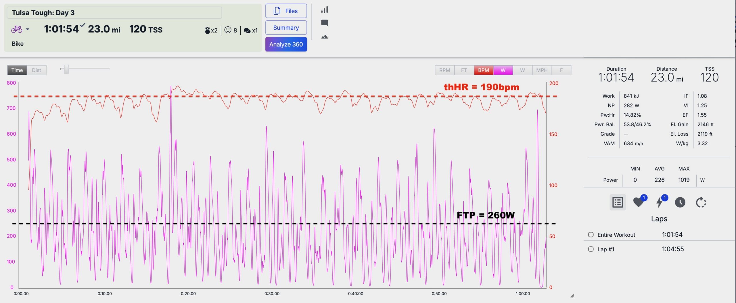Click the circular dashed arrow icon
Screen dimensions: 736x303
point(701,202)
